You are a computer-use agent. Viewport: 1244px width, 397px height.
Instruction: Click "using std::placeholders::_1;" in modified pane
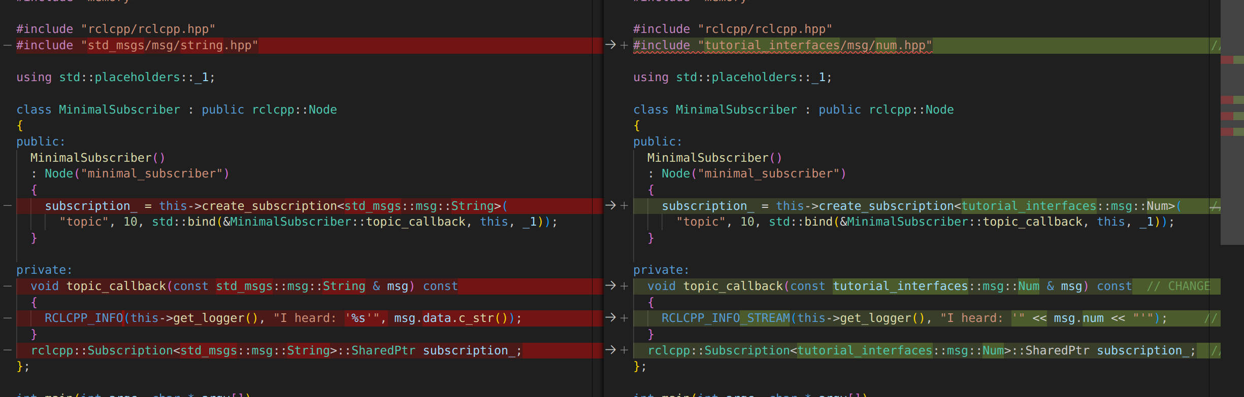pos(733,78)
